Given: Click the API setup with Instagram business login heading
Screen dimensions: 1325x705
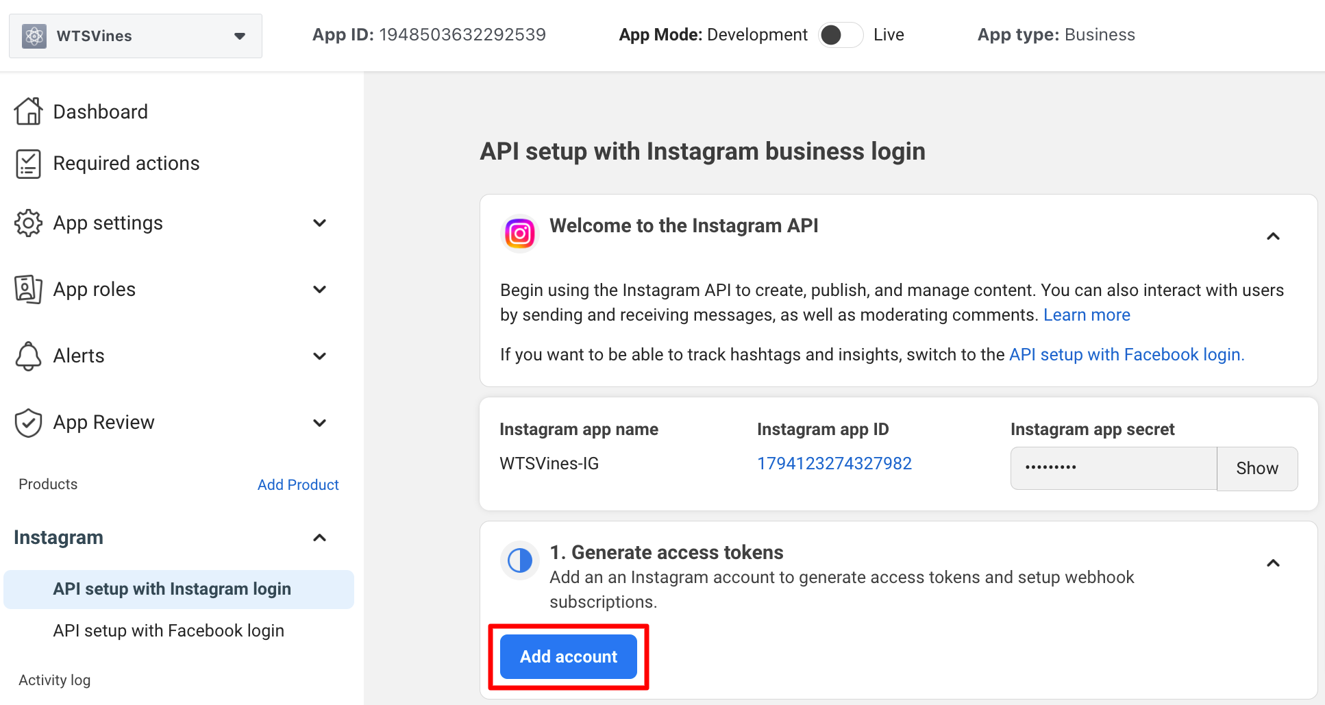Looking at the screenshot, I should tap(703, 151).
